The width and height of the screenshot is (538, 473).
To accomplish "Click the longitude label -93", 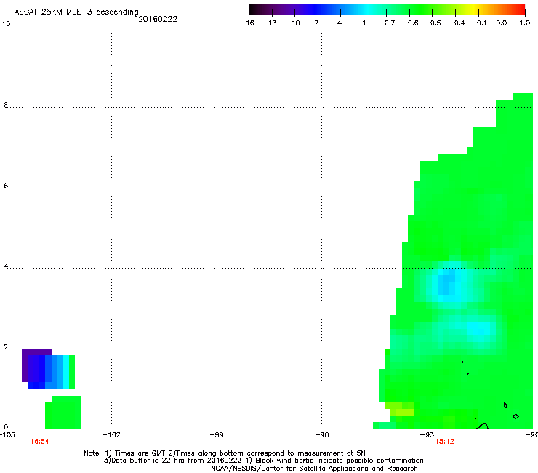I will [x=427, y=435].
